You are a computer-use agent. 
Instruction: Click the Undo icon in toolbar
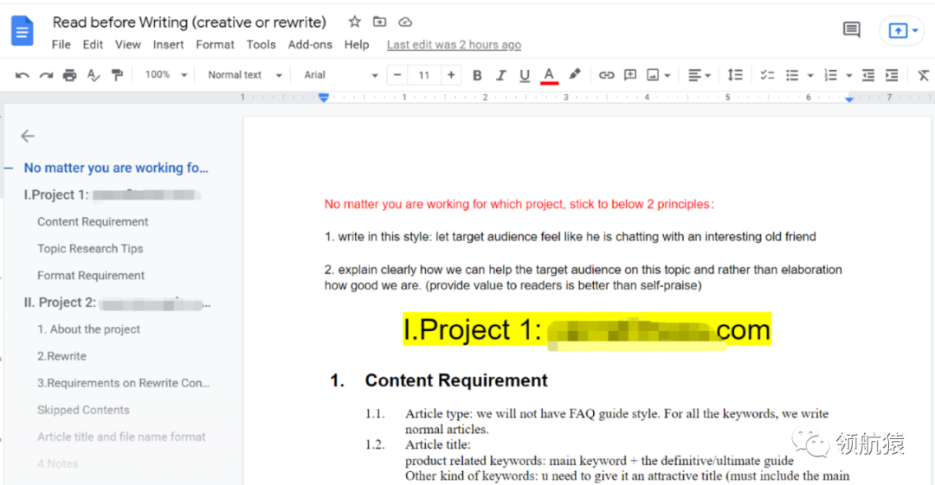(23, 75)
